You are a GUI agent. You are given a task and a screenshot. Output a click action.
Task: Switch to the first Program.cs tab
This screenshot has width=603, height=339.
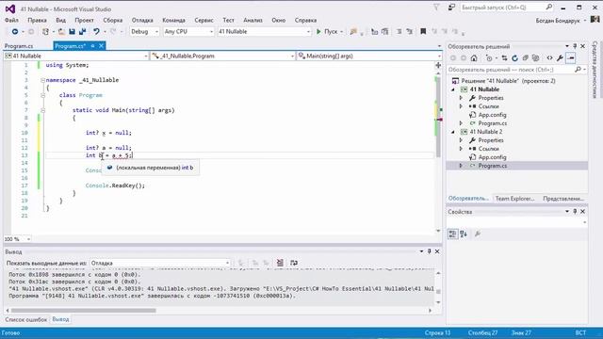19,46
